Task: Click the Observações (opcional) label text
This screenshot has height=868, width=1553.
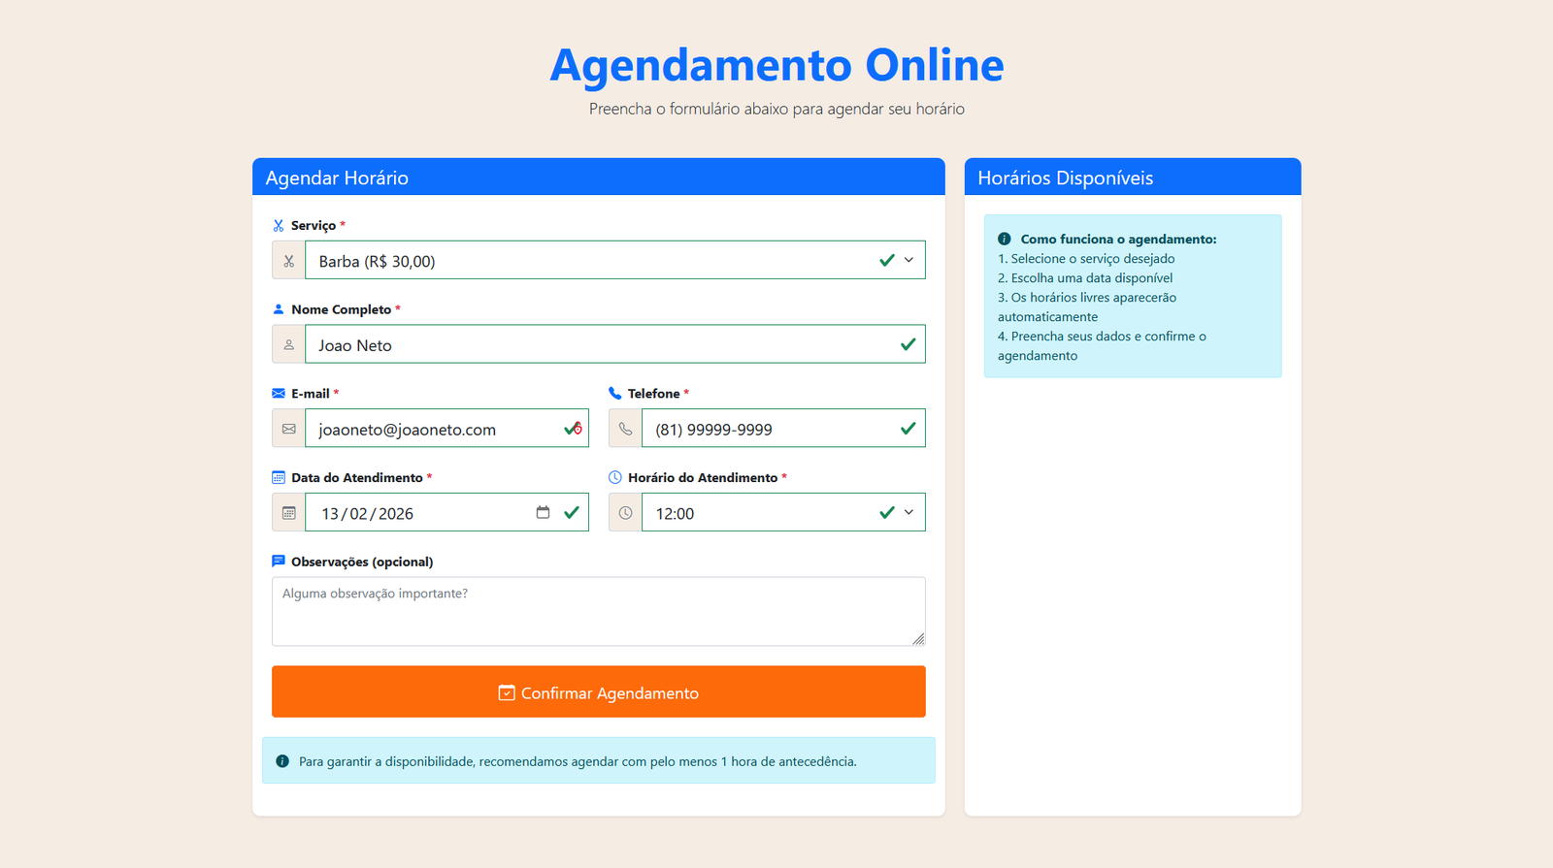Action: [x=362, y=562]
